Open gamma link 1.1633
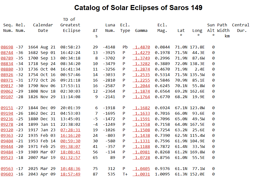The height and width of the screenshot is (177, 279). pyautogui.click(x=141, y=113)
